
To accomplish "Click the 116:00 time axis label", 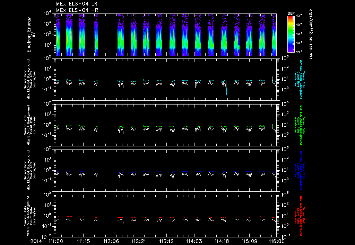I will click(x=277, y=241).
